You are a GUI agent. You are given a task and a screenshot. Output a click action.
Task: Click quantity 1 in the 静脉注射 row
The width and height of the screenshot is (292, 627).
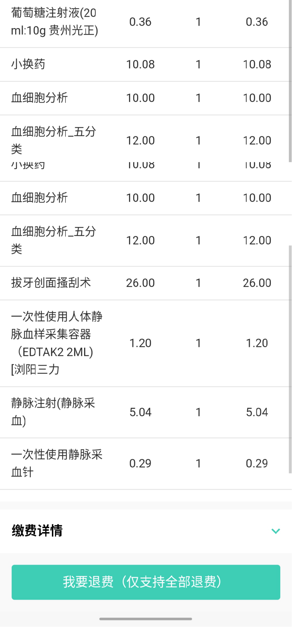click(198, 412)
